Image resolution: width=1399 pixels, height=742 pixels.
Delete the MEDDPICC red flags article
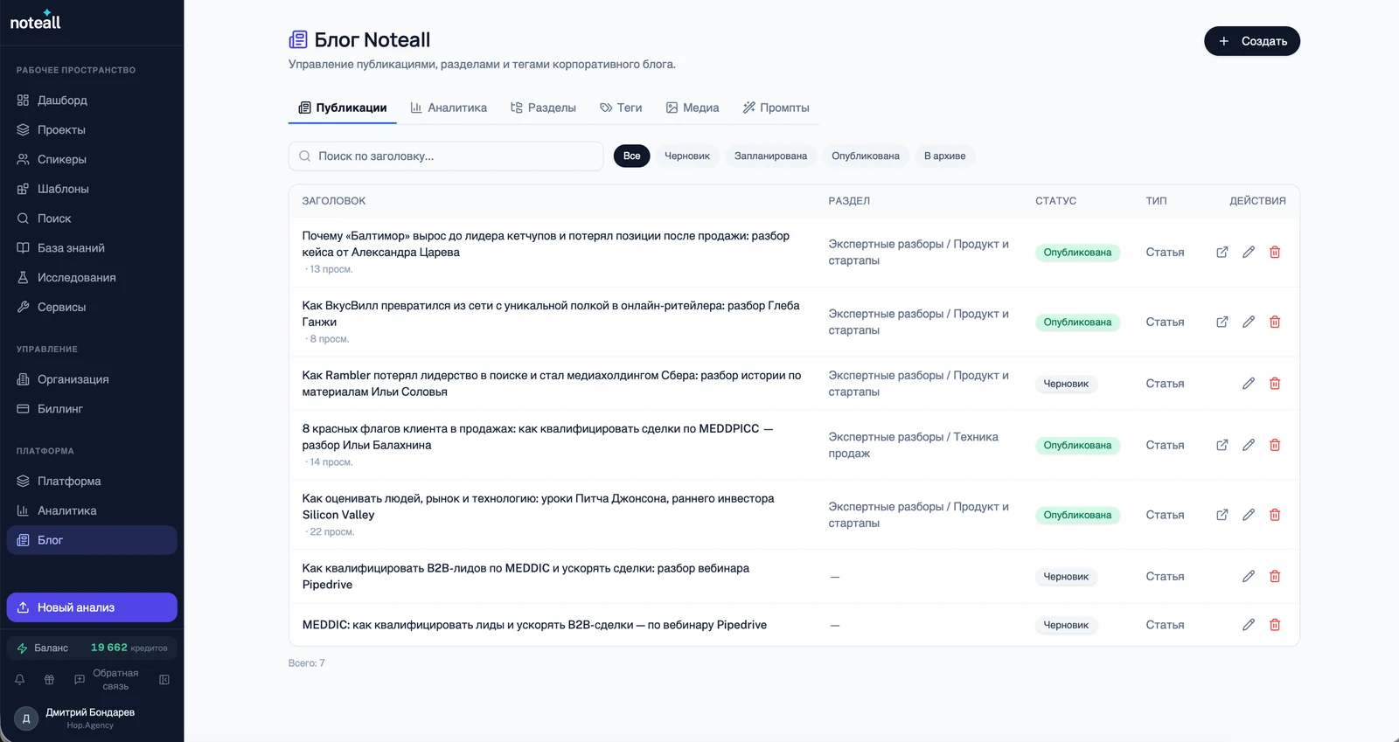(x=1275, y=446)
